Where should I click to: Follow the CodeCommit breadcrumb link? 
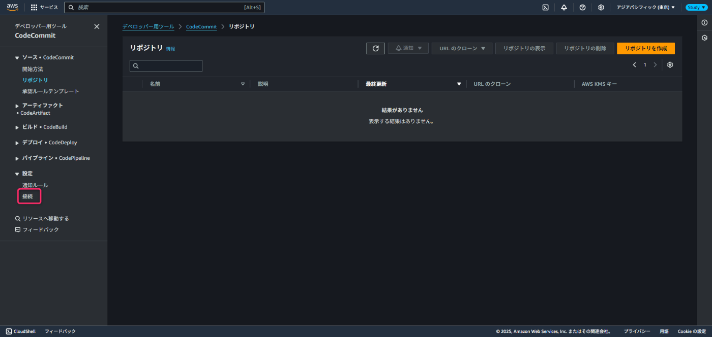201,26
